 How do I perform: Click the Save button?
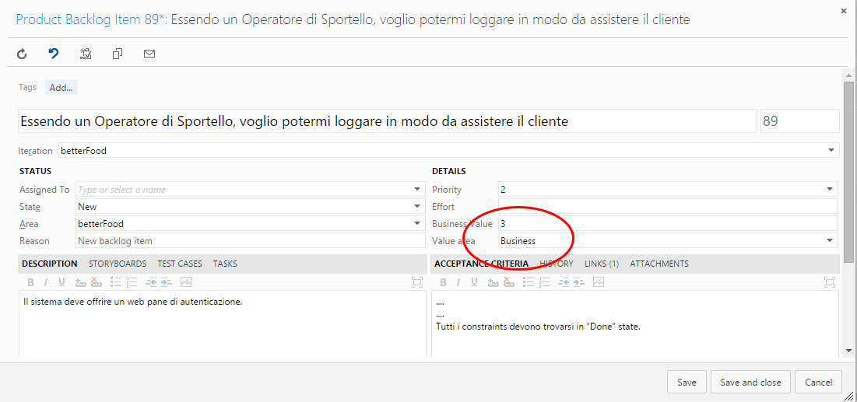[687, 383]
